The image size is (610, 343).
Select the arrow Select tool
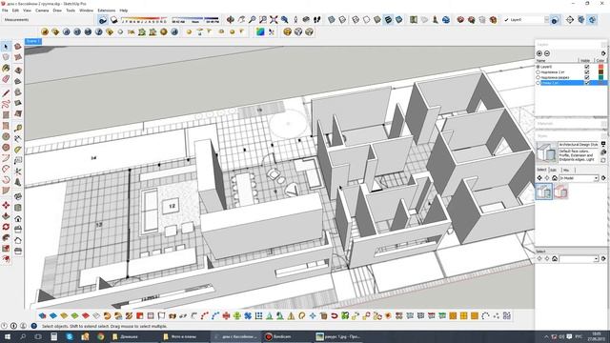coord(6,47)
